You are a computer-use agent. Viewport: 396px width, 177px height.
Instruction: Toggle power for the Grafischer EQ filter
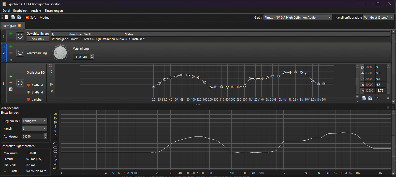point(20,83)
